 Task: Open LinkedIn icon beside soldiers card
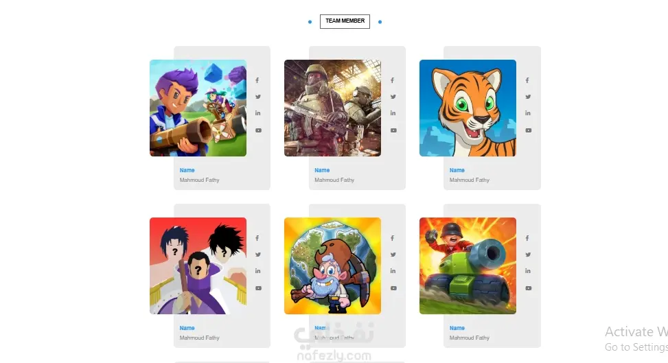tap(393, 113)
